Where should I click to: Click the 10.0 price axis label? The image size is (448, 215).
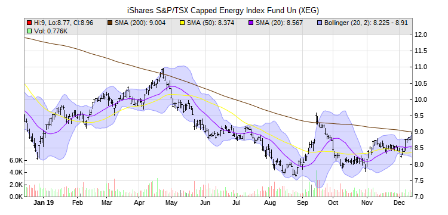coord(421,99)
